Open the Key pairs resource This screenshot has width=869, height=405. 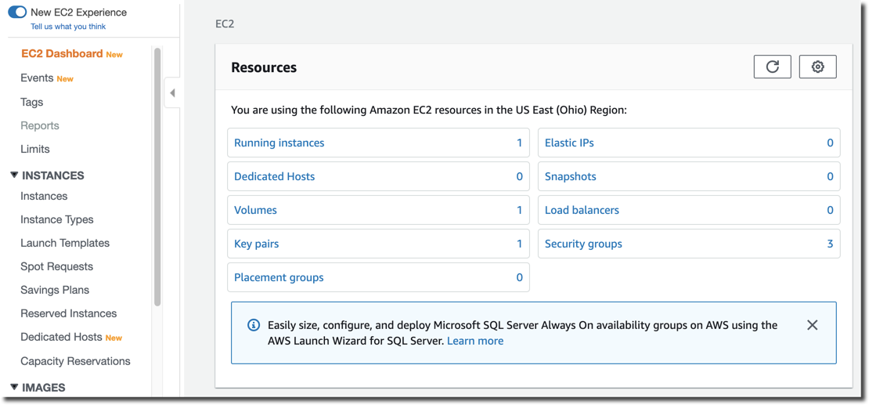pyautogui.click(x=257, y=244)
